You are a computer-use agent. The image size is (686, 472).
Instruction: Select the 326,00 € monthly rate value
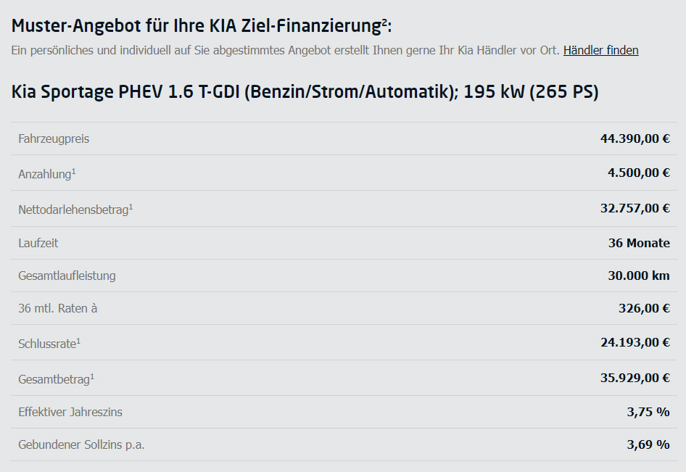click(x=644, y=308)
